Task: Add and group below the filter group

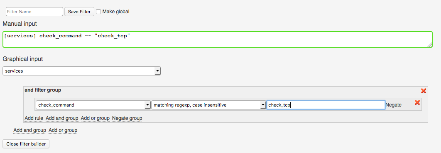Action: point(29,130)
